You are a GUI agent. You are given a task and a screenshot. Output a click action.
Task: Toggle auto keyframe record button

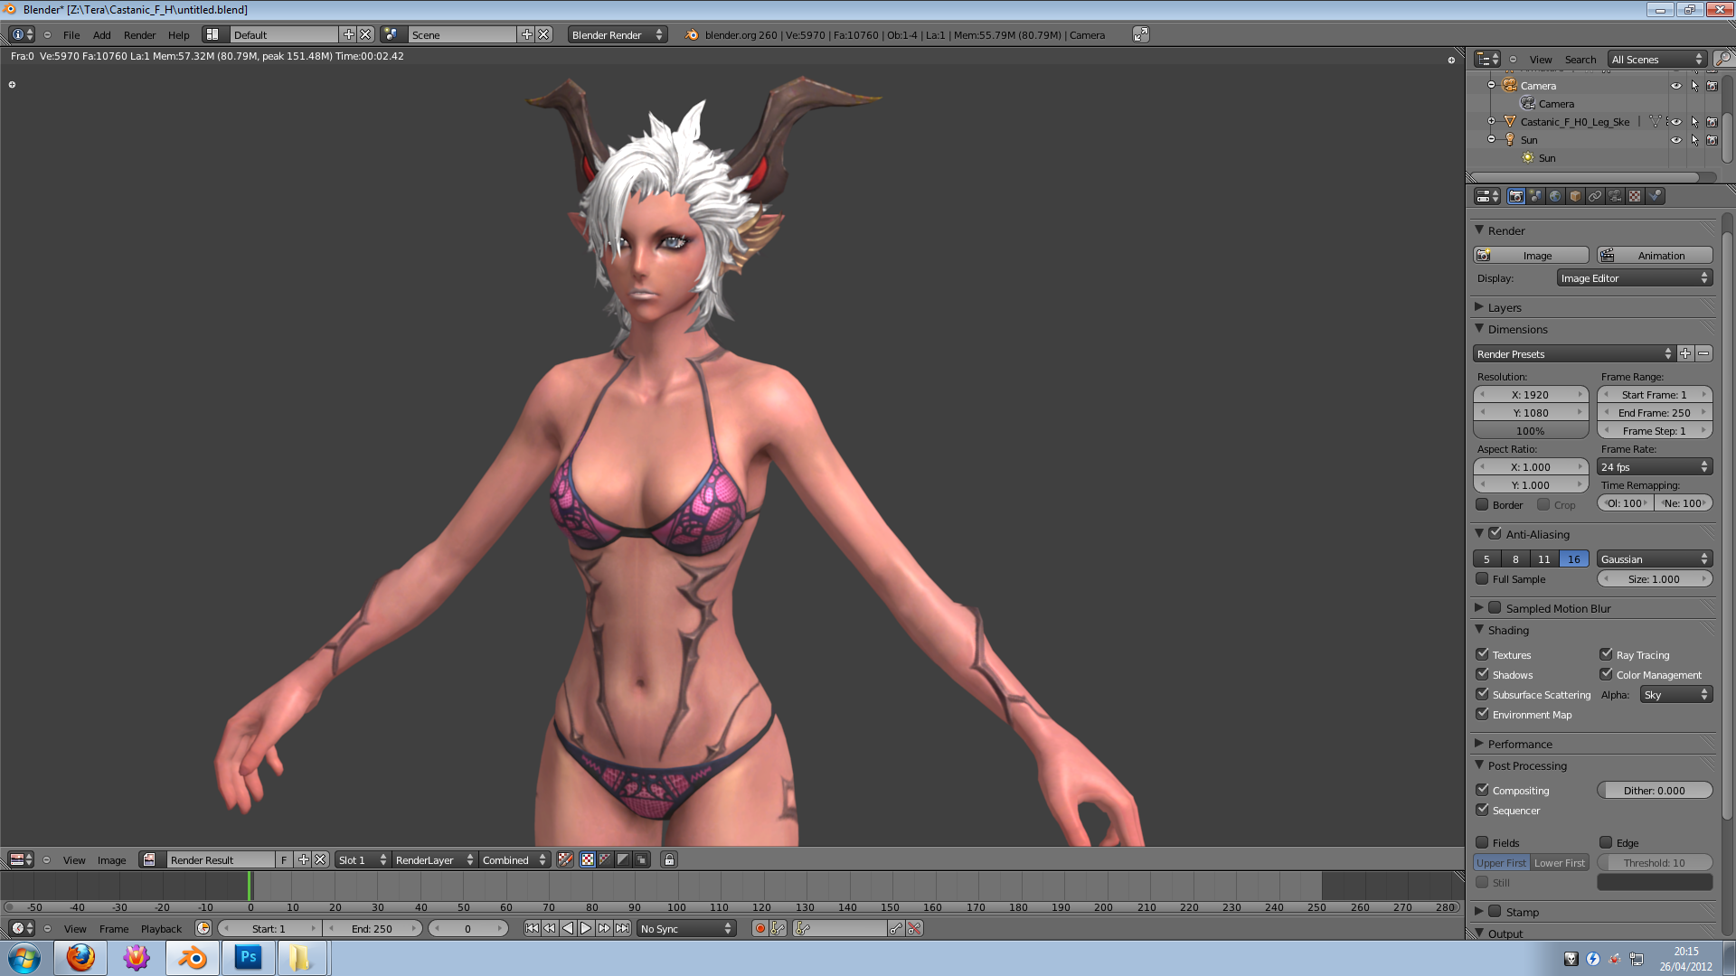pyautogui.click(x=760, y=928)
